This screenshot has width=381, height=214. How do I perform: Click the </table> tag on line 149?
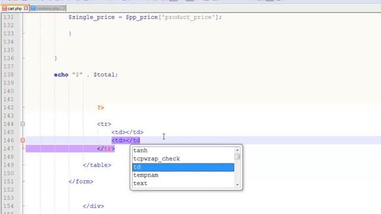[97, 165]
